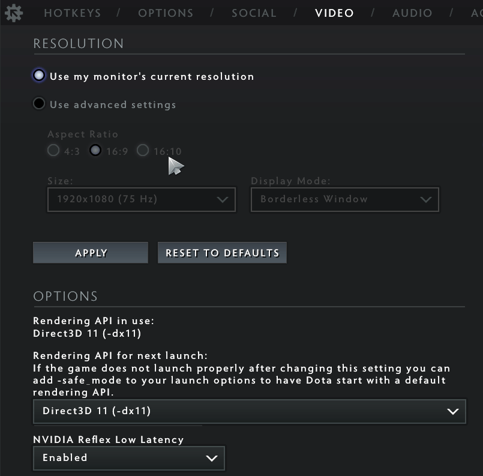
Task: Expand the chevron on the Borderless Window selector
Action: [x=426, y=199]
